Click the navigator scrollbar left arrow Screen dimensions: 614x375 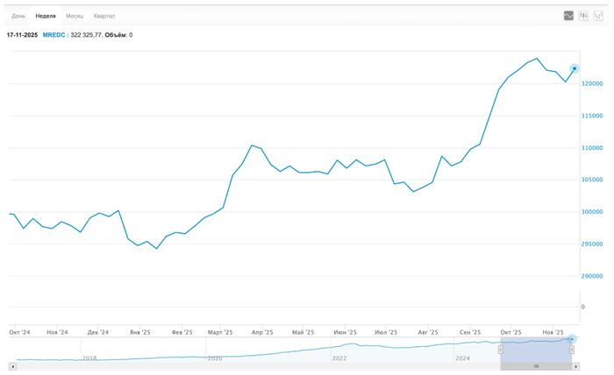[x=12, y=366]
